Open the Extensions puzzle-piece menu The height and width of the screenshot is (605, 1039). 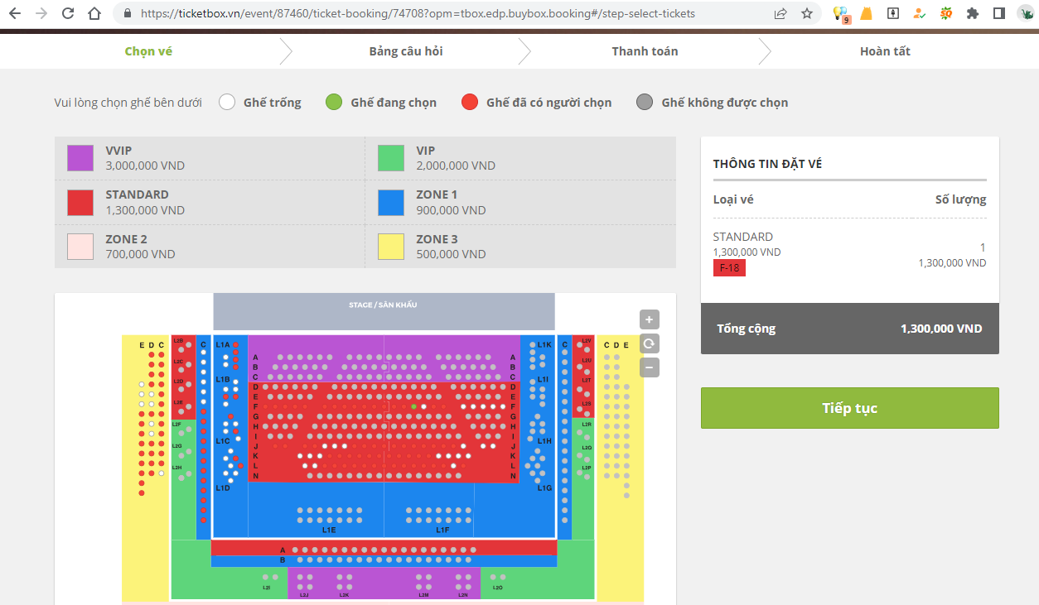(x=973, y=13)
